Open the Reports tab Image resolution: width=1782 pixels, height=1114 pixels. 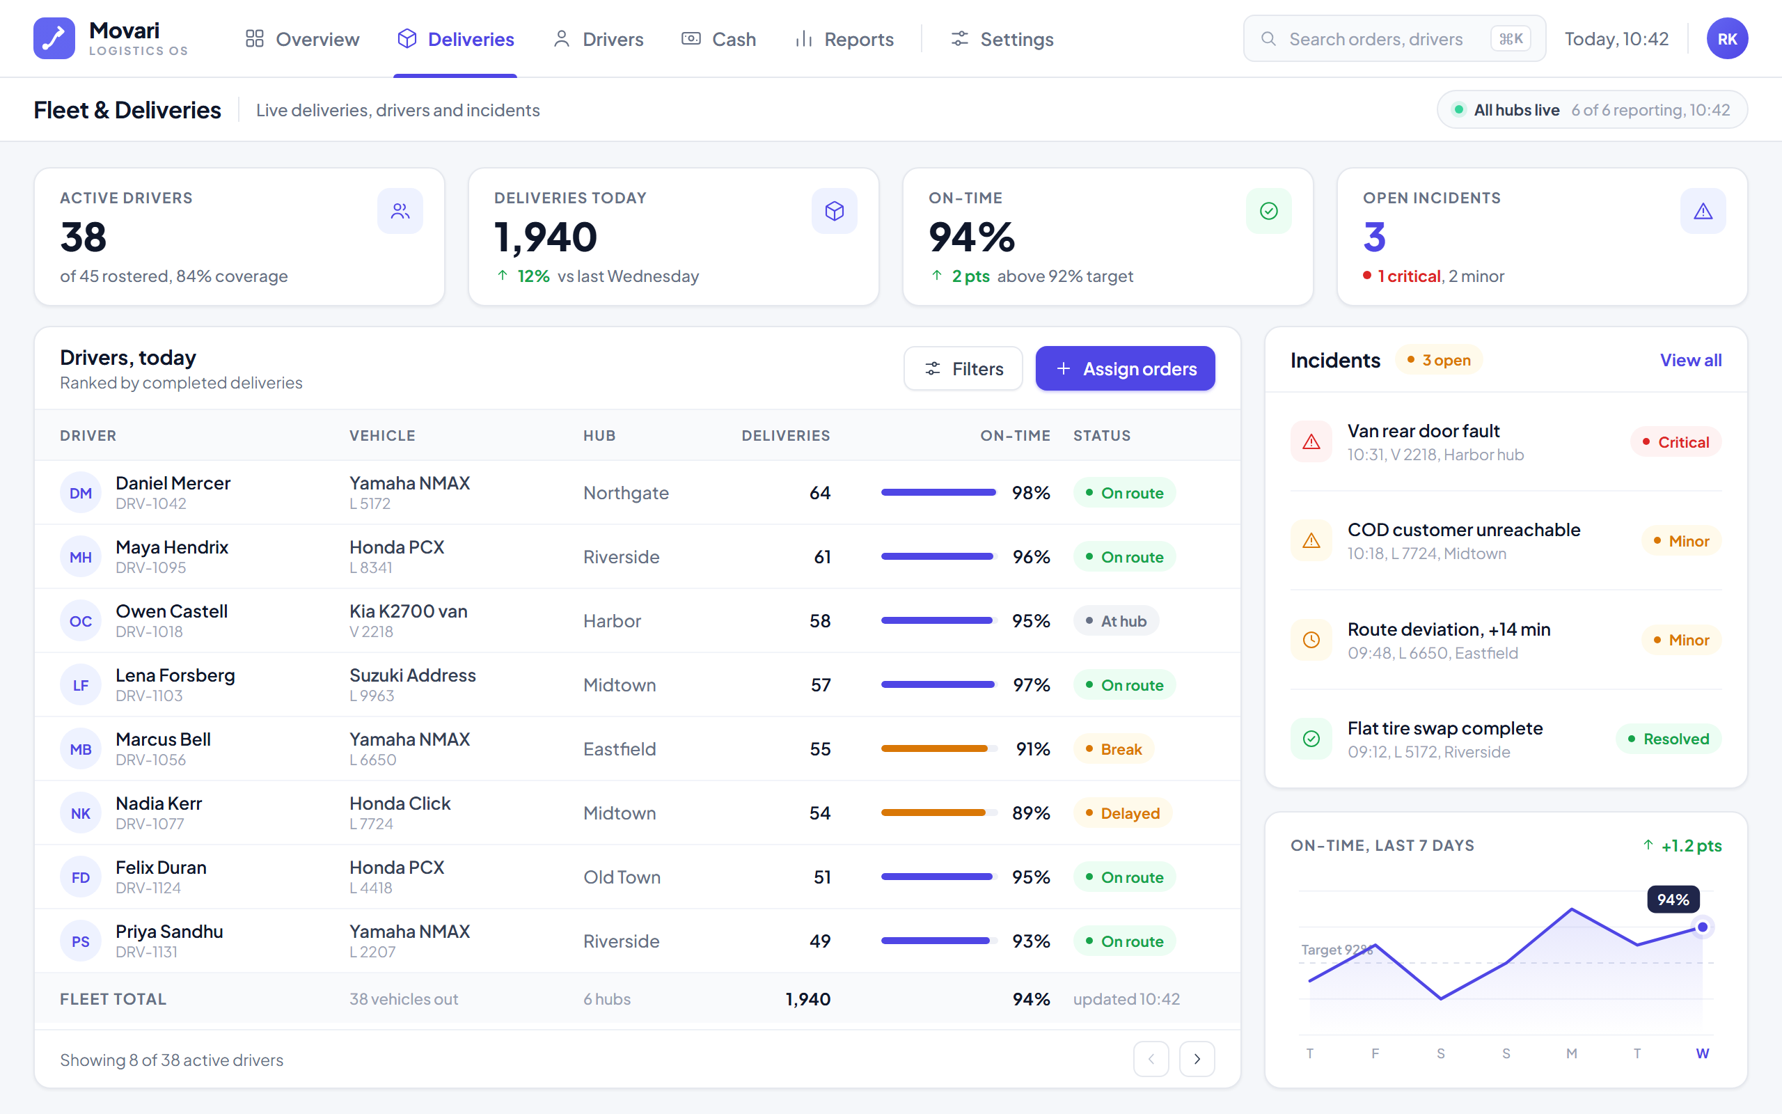844,39
